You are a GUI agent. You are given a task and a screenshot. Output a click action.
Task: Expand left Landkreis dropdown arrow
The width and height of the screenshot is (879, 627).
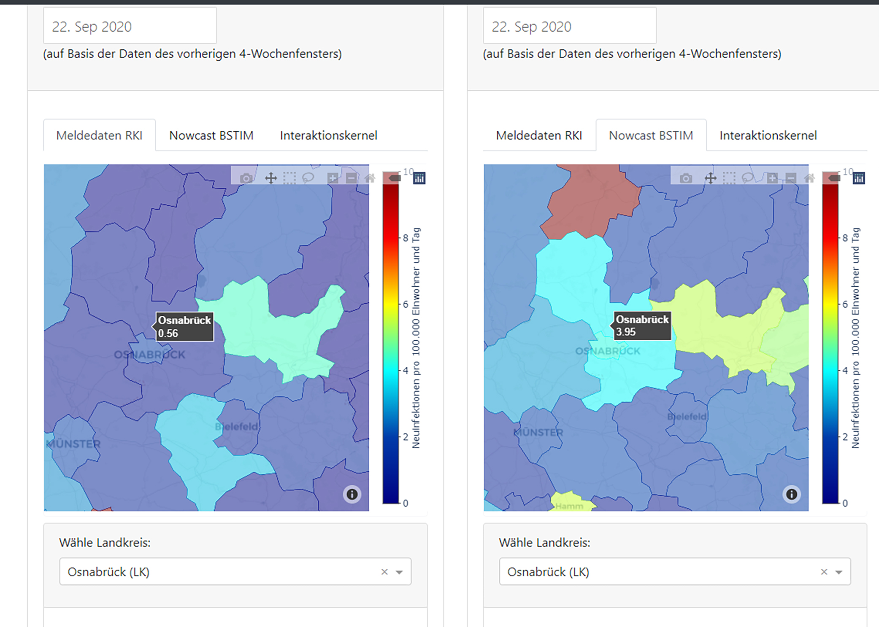399,572
